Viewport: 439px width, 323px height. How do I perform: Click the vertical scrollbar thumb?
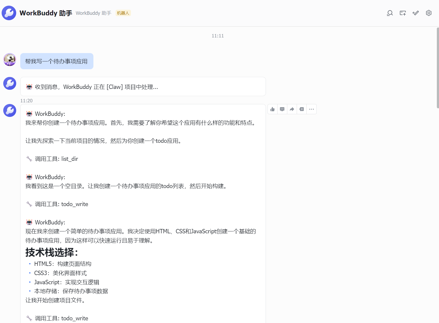(x=438, y=68)
